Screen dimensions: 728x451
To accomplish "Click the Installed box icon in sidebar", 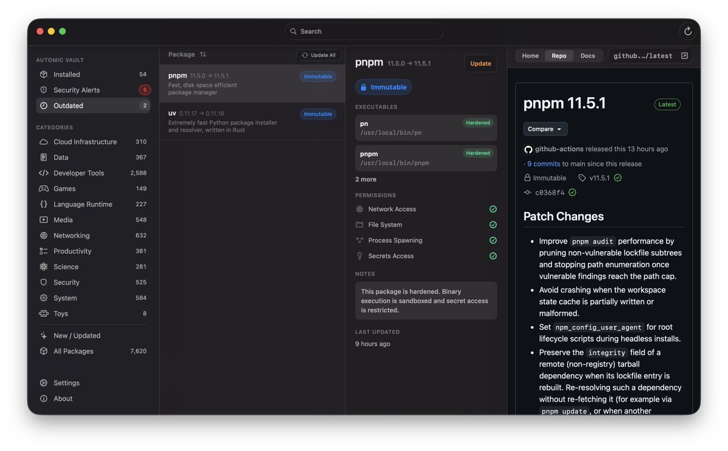I will tap(44, 75).
